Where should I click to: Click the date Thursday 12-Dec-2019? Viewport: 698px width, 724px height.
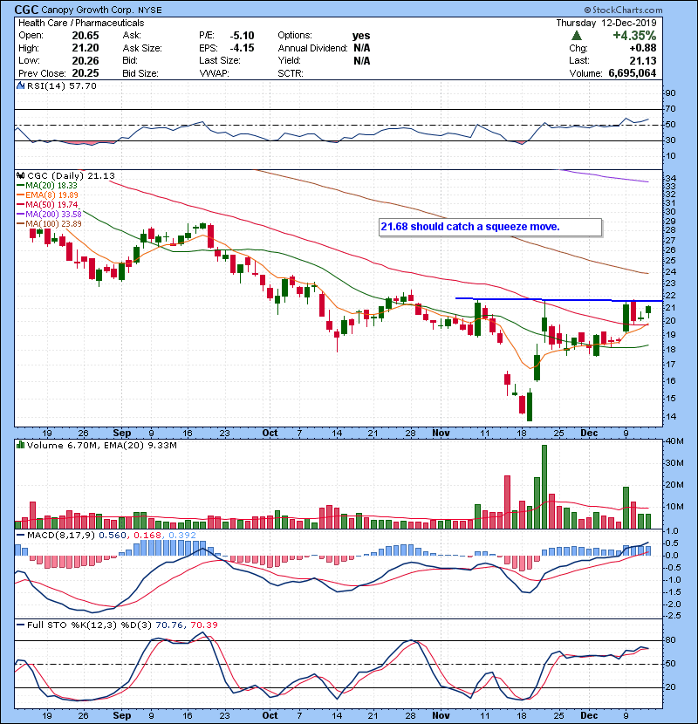click(x=606, y=23)
